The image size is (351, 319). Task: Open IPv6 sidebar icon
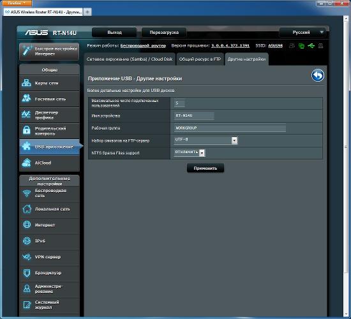click(x=27, y=241)
